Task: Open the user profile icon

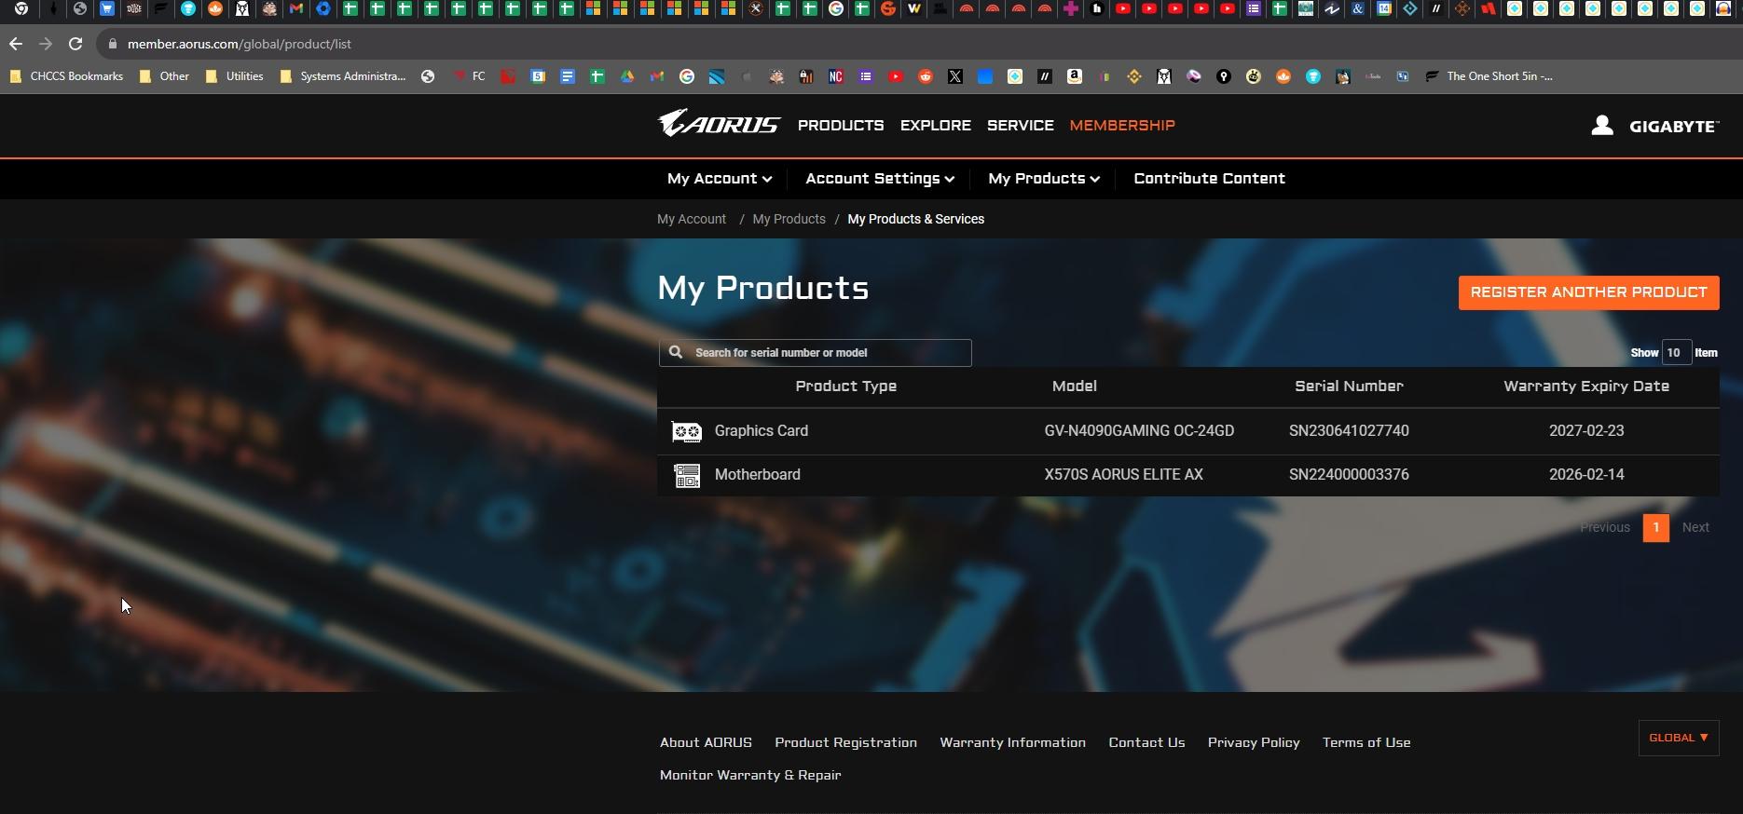Action: [1601, 125]
